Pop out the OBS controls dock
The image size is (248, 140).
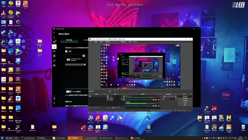click(x=192, y=94)
